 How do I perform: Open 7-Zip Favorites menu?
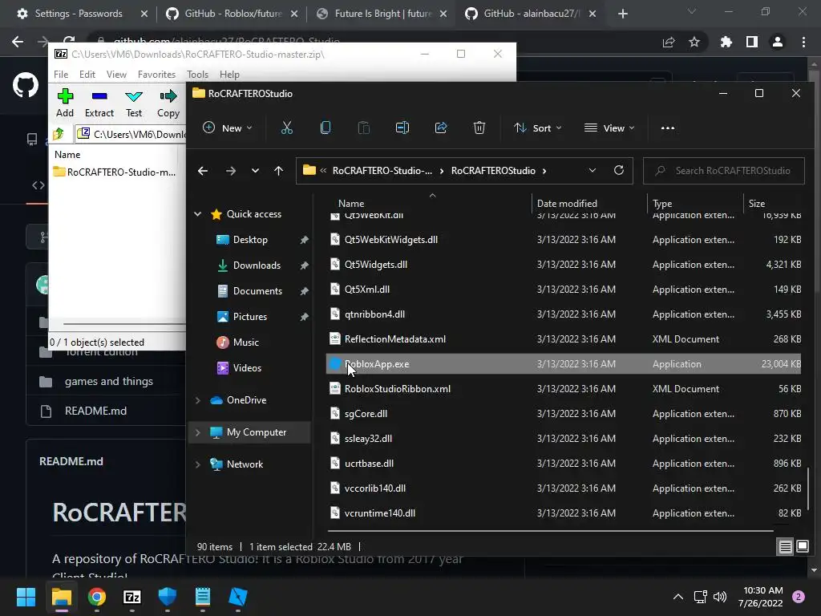[x=156, y=75]
